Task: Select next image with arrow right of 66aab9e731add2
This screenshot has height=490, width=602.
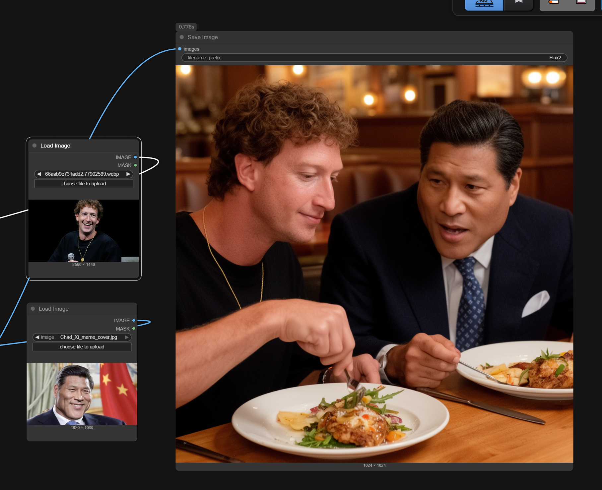Action: [x=128, y=174]
